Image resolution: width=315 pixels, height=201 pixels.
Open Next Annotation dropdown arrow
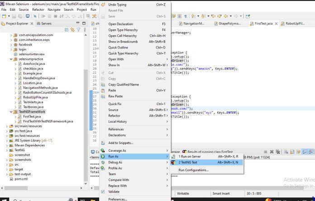click(198, 16)
